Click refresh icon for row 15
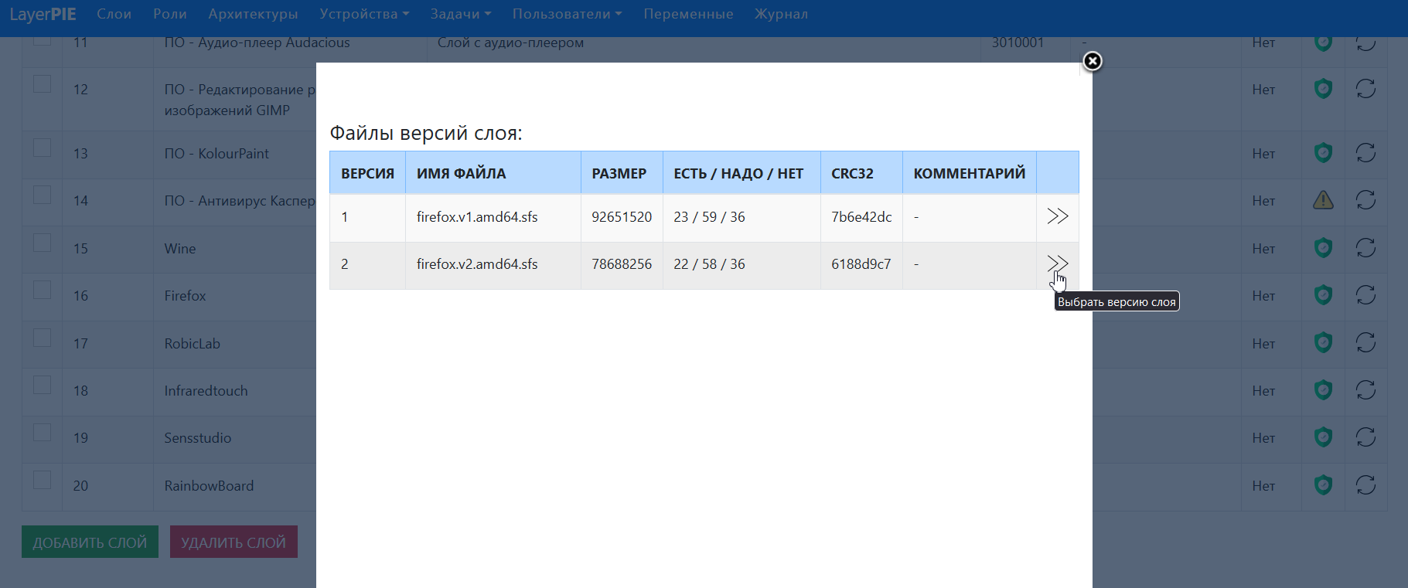The height and width of the screenshot is (588, 1408). tap(1365, 248)
